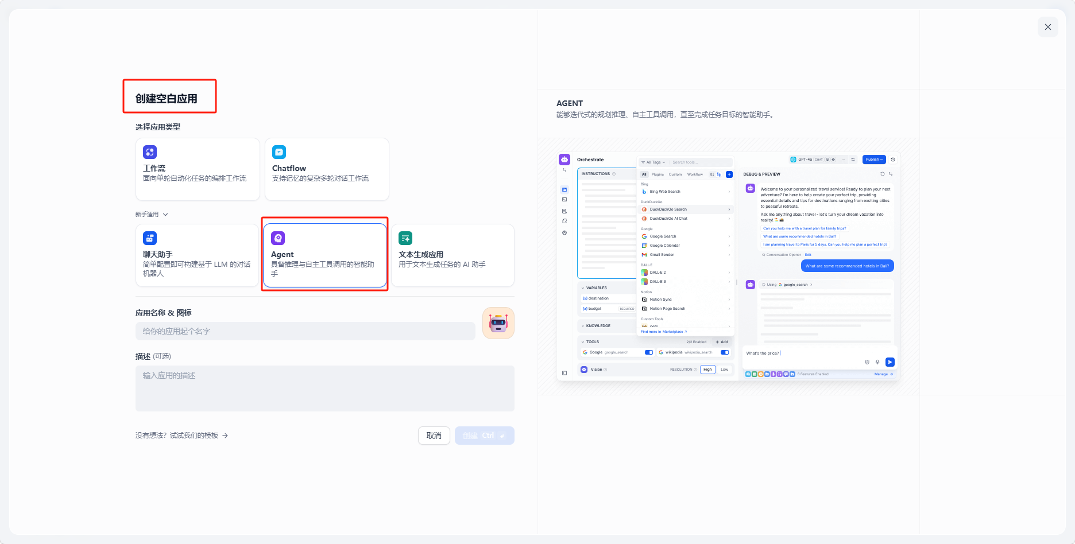
Task: Select the 文本生成应用 app type card
Action: pyautogui.click(x=453, y=255)
